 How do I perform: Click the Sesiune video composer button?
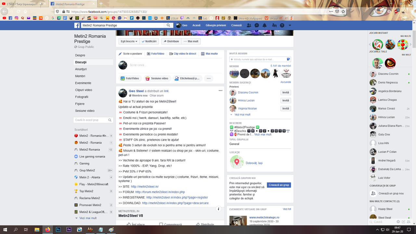click(x=157, y=78)
